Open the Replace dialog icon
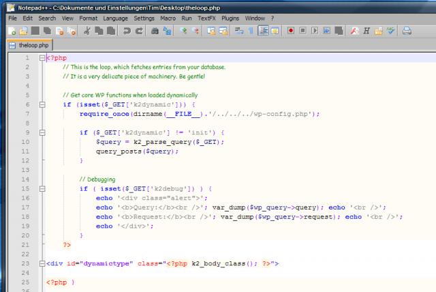The width and height of the screenshot is (436, 292). tap(167, 31)
